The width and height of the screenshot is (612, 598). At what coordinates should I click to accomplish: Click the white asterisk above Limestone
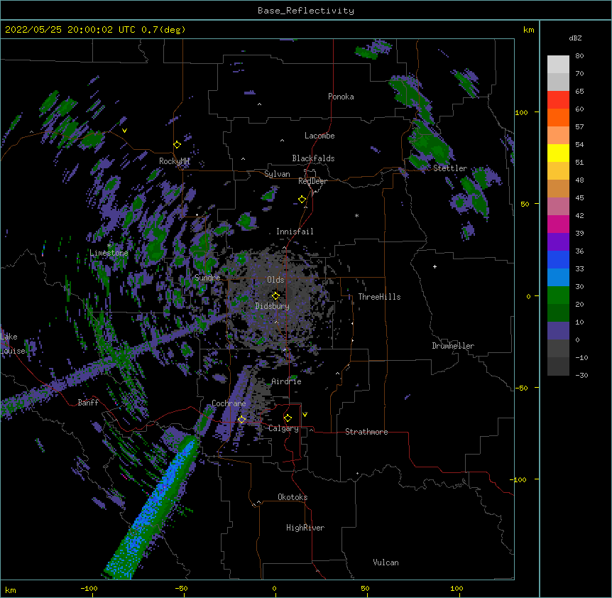coord(109,246)
